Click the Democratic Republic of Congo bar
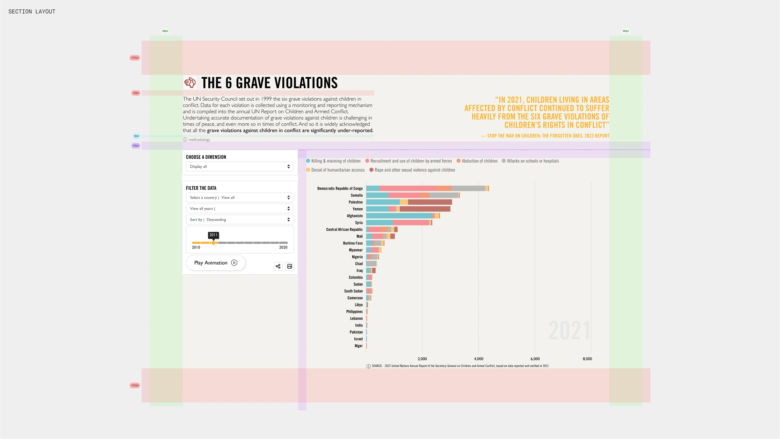This screenshot has height=439, width=780. (x=427, y=189)
